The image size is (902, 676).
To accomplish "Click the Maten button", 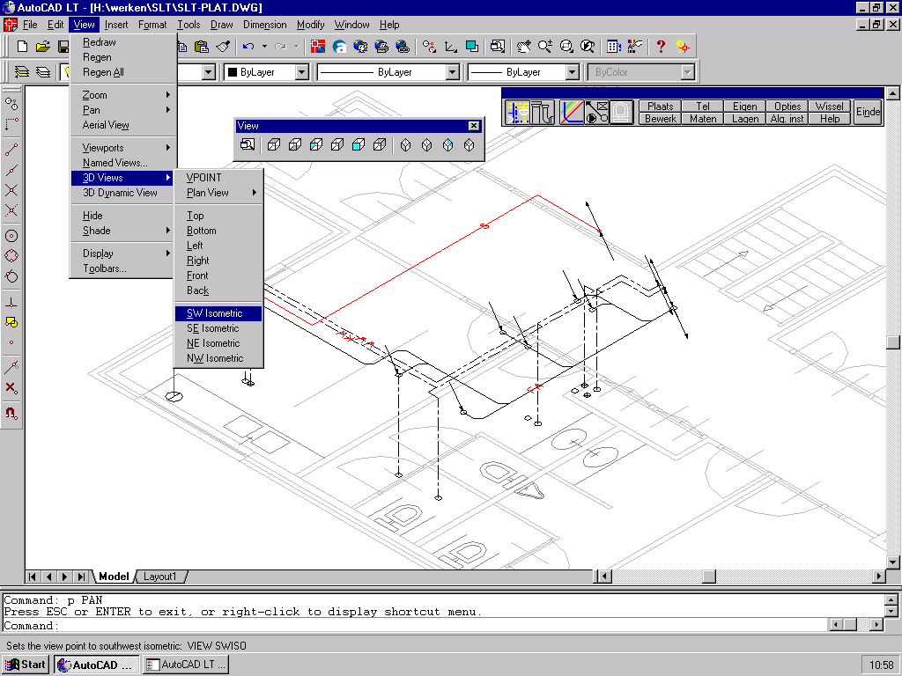I will (703, 119).
